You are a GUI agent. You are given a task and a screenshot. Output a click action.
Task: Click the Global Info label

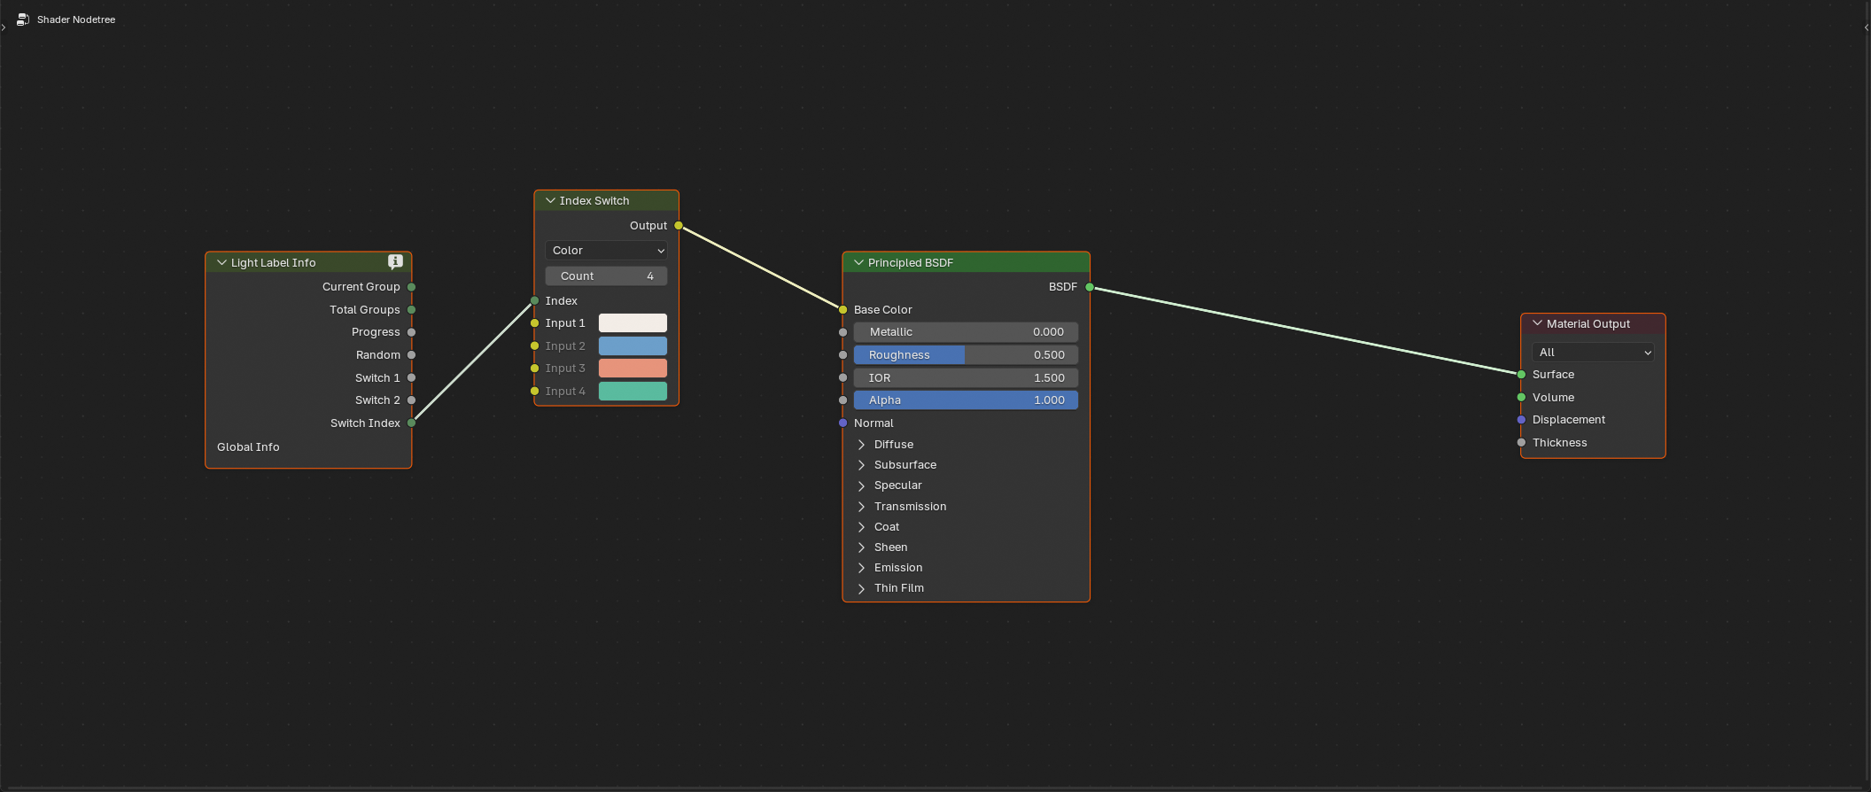click(x=248, y=447)
